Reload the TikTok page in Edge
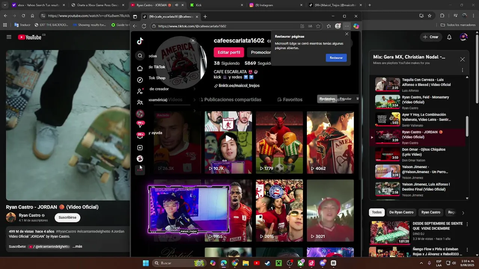This screenshot has width=479, height=269. point(144,26)
